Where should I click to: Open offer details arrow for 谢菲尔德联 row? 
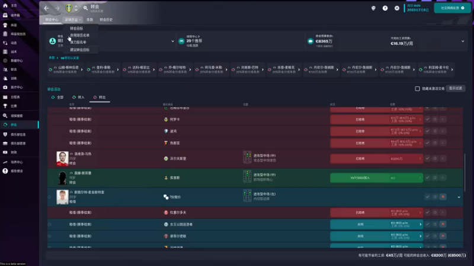[421, 236]
